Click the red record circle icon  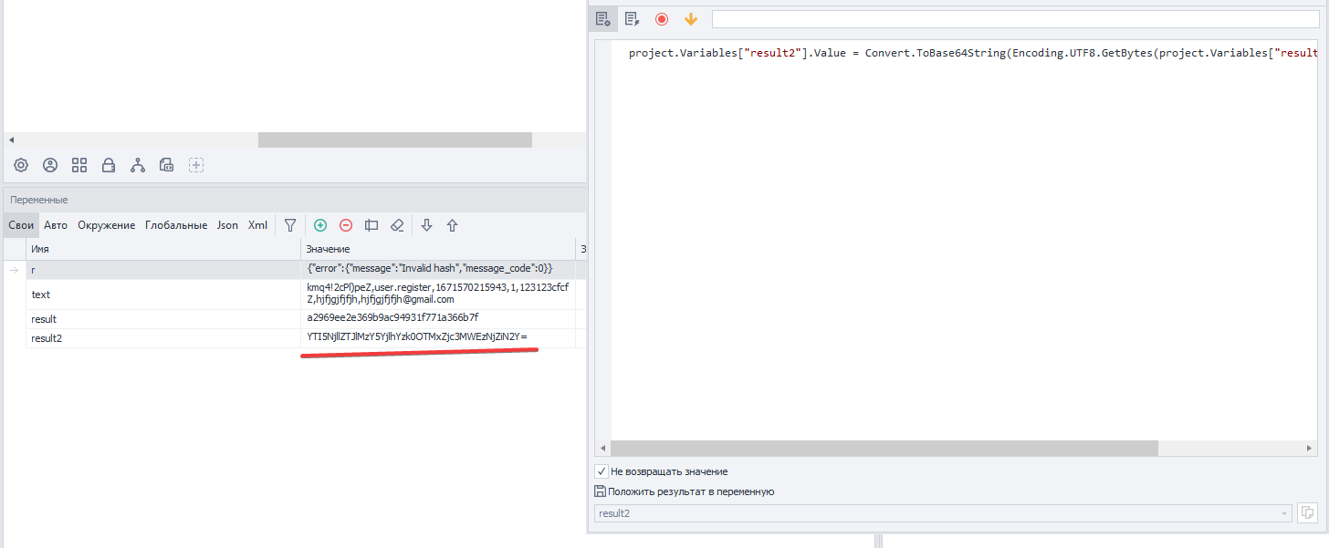662,19
